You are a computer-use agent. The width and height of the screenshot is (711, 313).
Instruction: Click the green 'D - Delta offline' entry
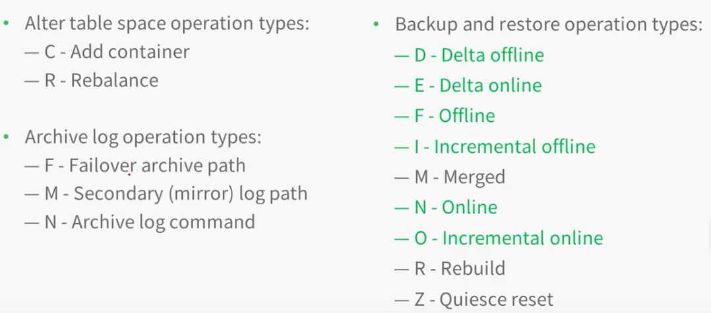click(x=470, y=55)
